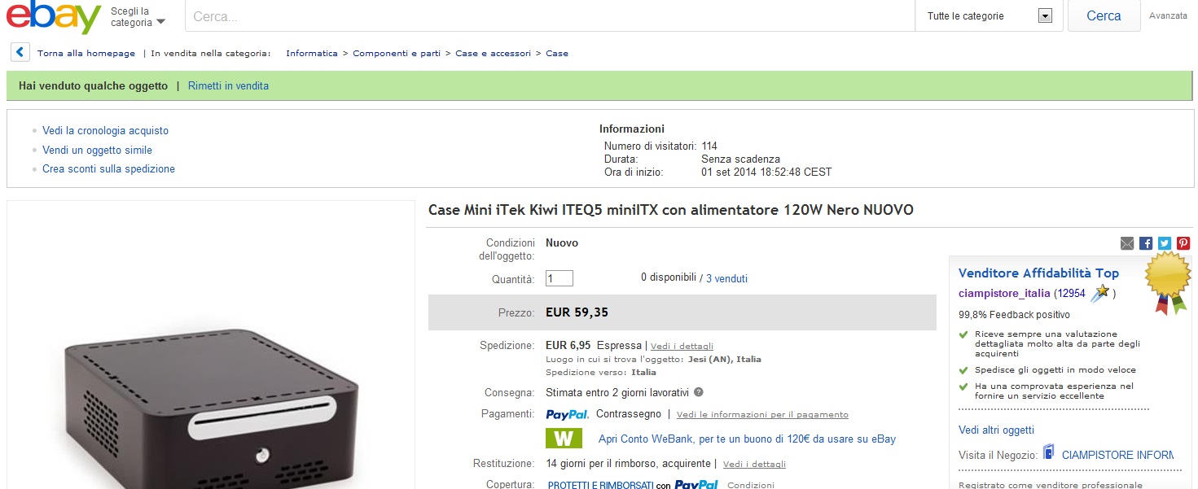Pin the listing on Pinterest

[x=1183, y=243]
